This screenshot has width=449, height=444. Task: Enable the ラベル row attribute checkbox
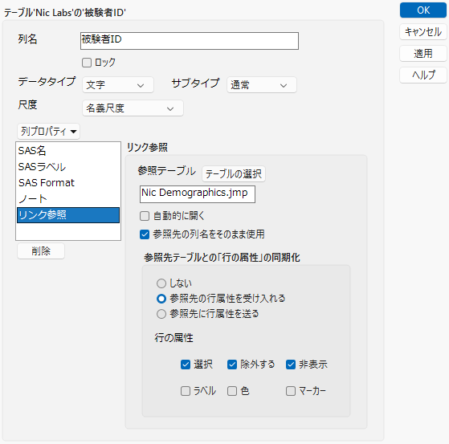tap(186, 391)
